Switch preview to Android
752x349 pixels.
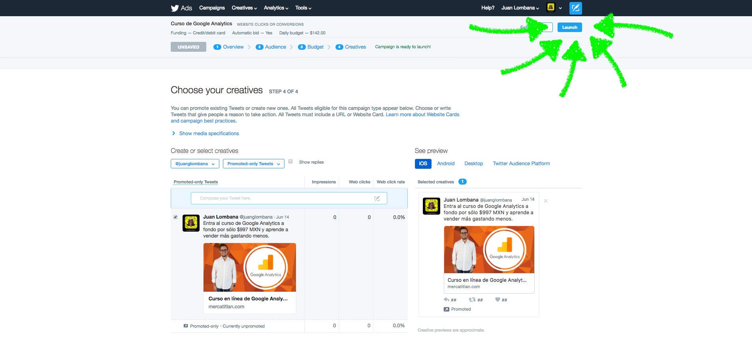(446, 164)
